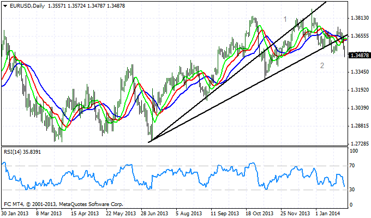The height and width of the screenshot is (218, 371).
Task: Click price axis value 1.28815
Action: 360,126
